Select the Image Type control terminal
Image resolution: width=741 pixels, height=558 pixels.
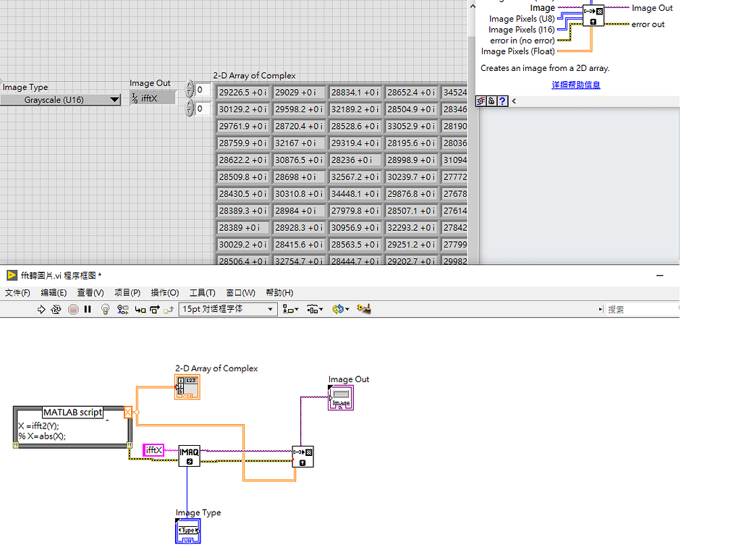(x=188, y=531)
